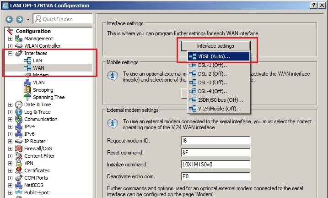Viewport: 328px width, 198px height.
Task: Click the forward navigation arrow icon
Action: click(x=20, y=19)
